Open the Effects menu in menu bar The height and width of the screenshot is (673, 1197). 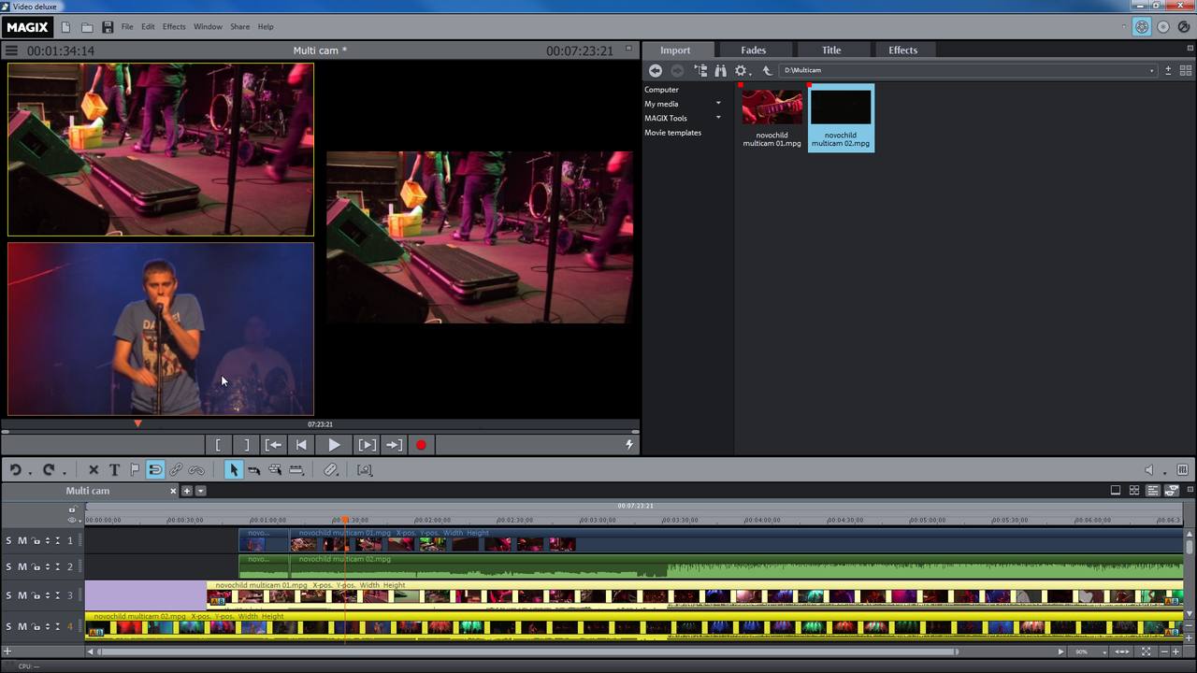coord(174,27)
